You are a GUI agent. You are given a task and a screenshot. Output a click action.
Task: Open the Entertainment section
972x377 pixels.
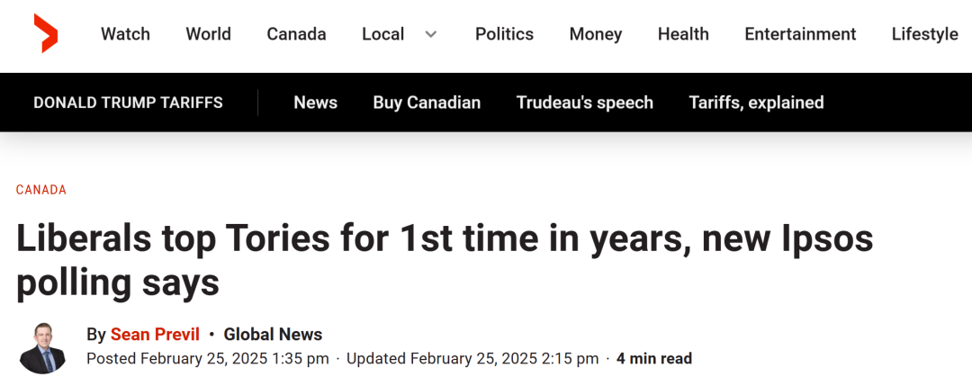pyautogui.click(x=800, y=34)
